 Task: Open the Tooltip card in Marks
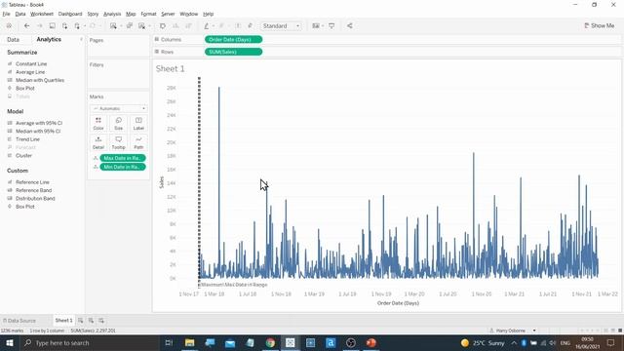tap(119, 142)
